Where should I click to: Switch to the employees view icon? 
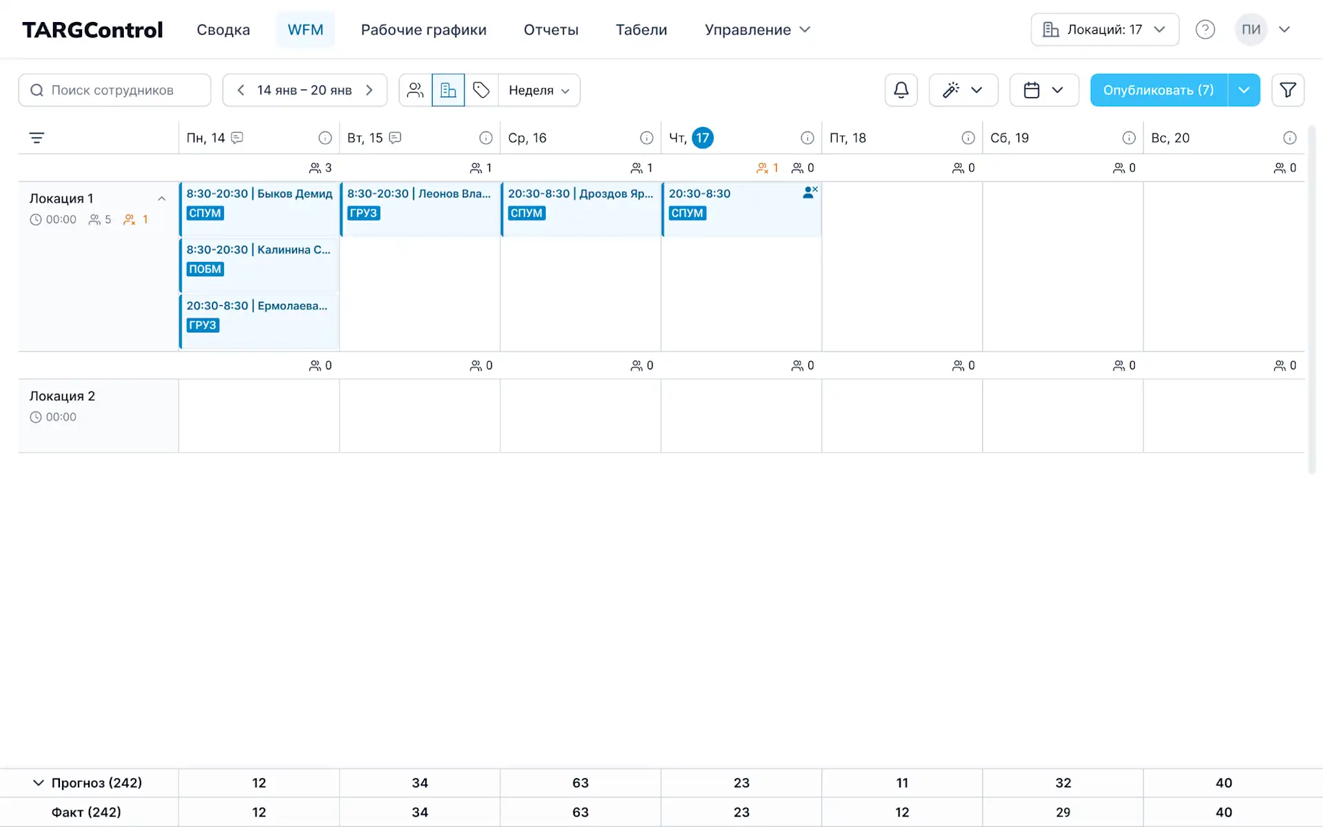[x=415, y=90]
